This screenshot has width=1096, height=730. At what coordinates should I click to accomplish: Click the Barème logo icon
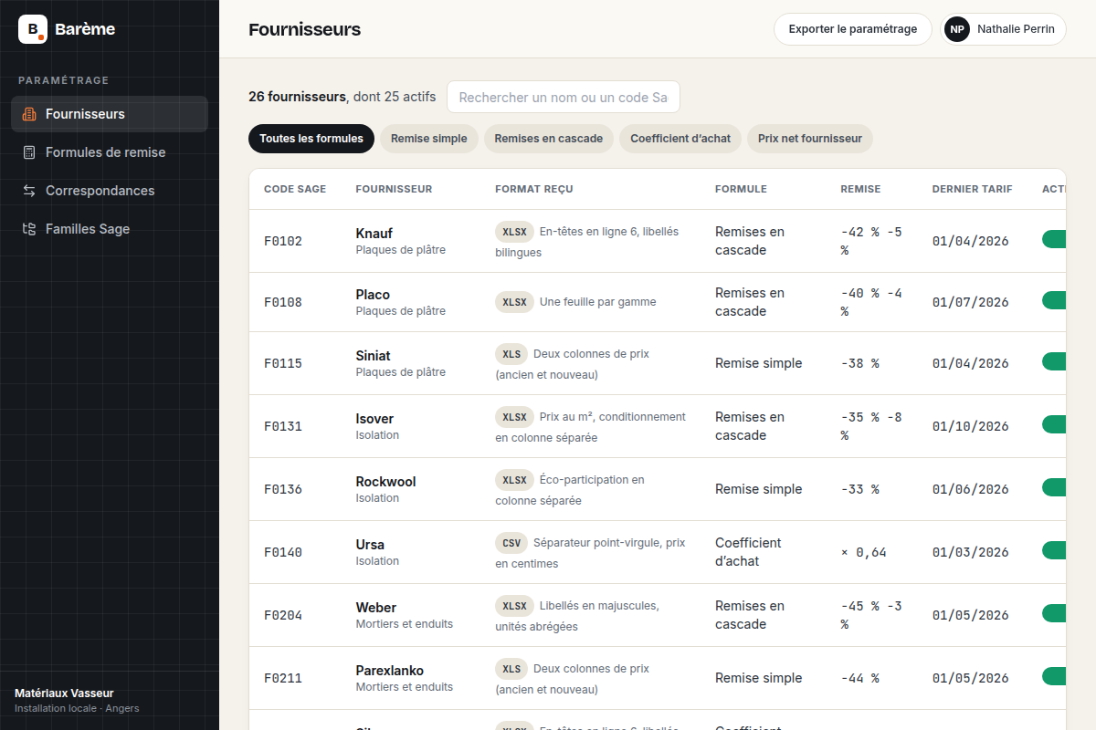click(x=33, y=29)
